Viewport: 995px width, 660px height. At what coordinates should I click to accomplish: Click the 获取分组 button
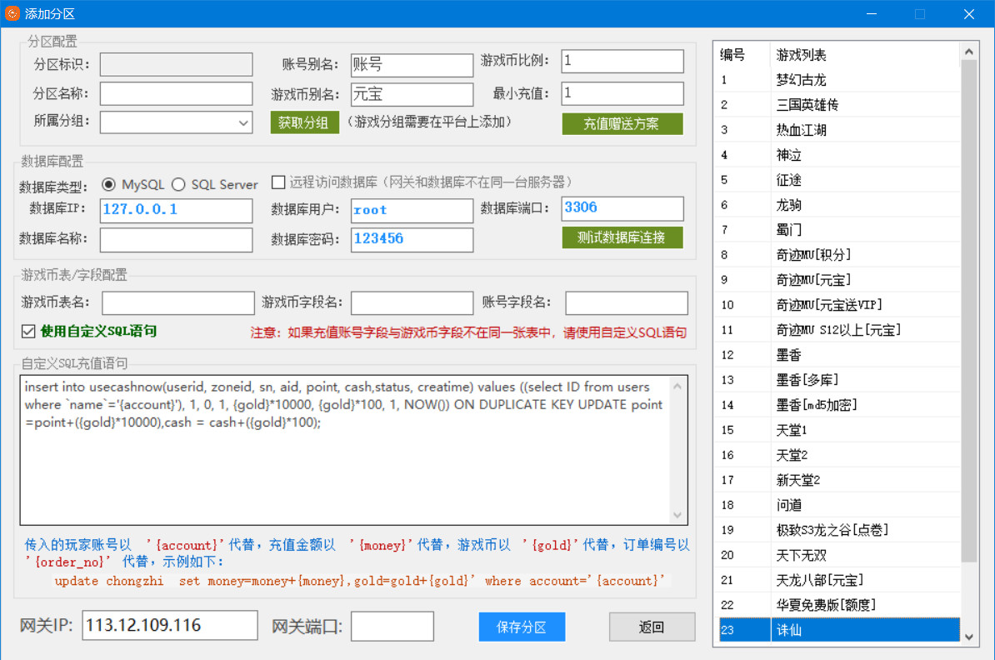point(304,123)
